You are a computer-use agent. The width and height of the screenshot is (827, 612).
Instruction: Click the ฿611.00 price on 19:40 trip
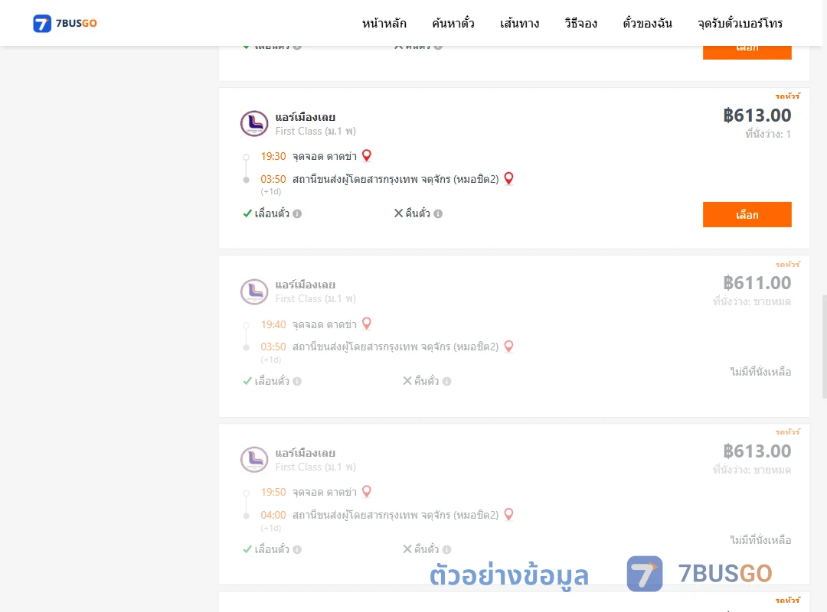(x=757, y=283)
